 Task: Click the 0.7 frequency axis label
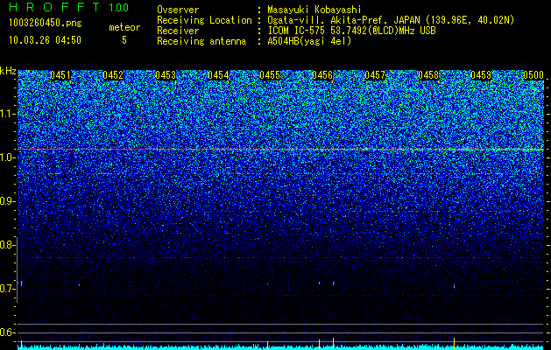pos(8,289)
